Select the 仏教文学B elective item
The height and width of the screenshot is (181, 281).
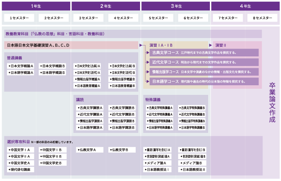pos(119,150)
